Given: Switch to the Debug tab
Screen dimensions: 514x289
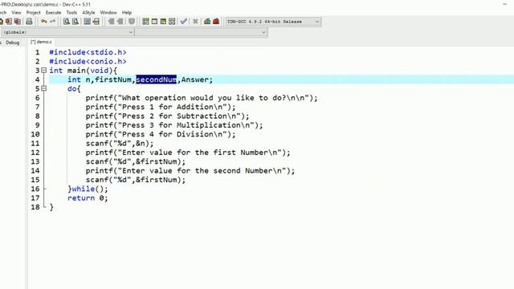Looking at the screenshot, I should click(13, 43).
